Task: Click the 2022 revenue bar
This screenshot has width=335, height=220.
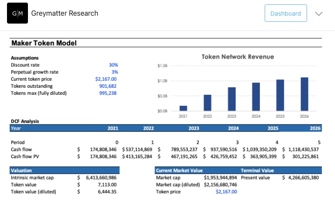Action: [x=207, y=103]
